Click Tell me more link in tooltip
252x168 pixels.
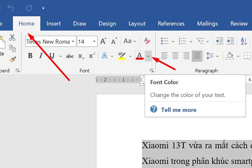click(x=179, y=110)
